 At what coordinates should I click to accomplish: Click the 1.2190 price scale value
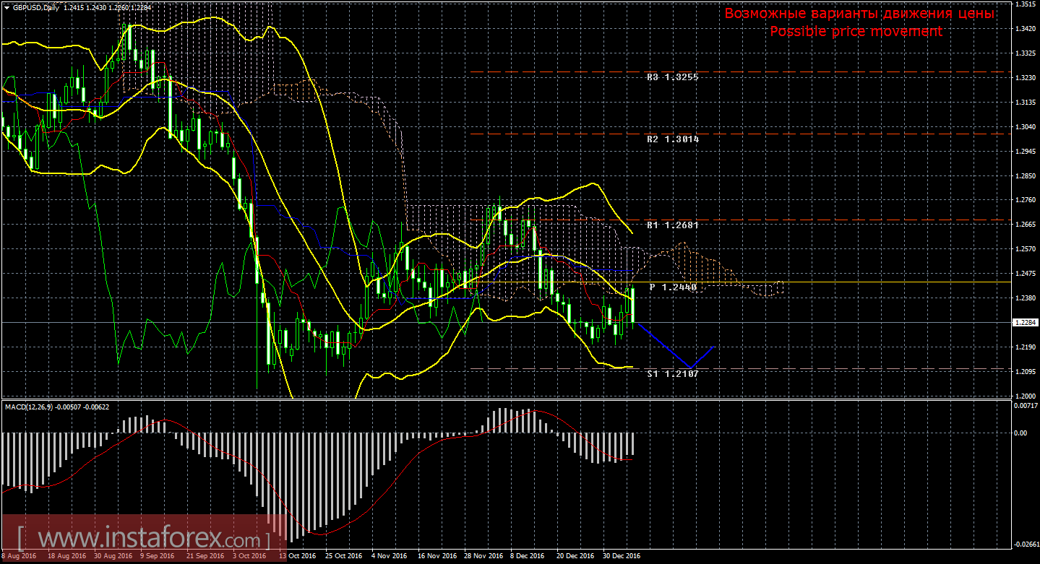1026,347
